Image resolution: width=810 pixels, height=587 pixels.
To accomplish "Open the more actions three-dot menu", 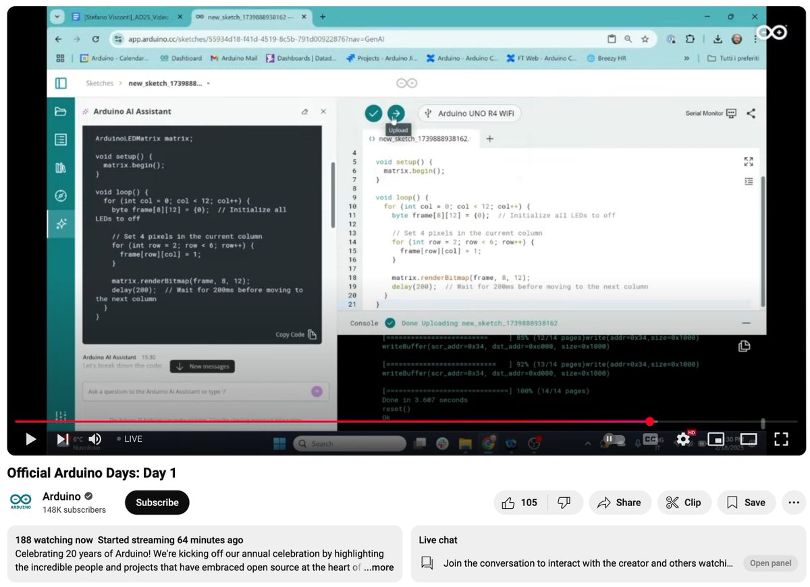I will tap(794, 503).
